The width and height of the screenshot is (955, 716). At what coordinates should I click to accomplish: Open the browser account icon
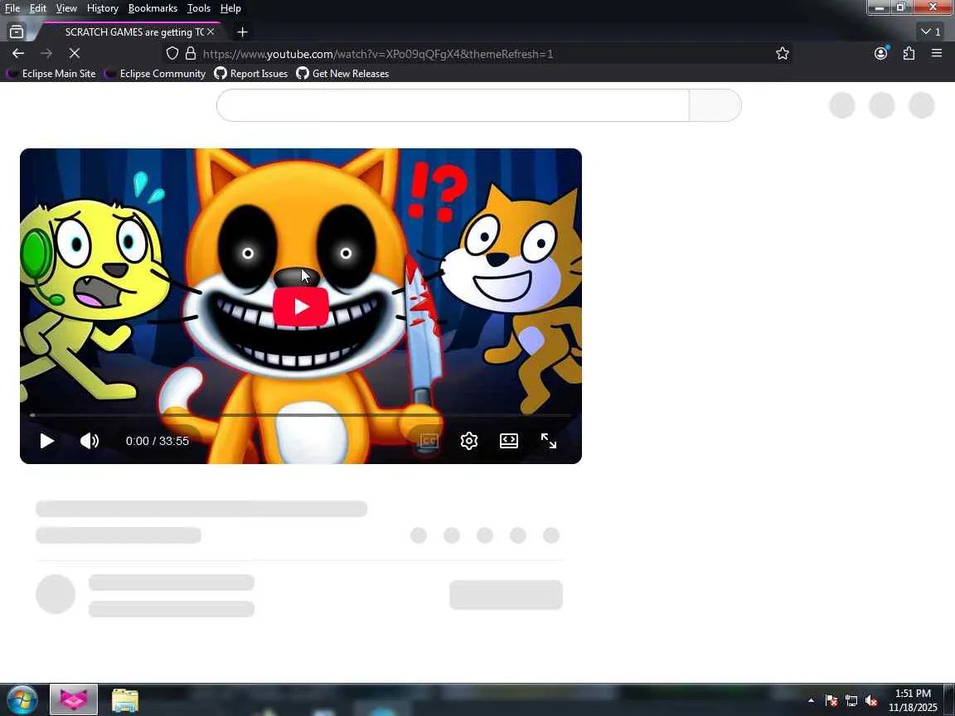[880, 54]
